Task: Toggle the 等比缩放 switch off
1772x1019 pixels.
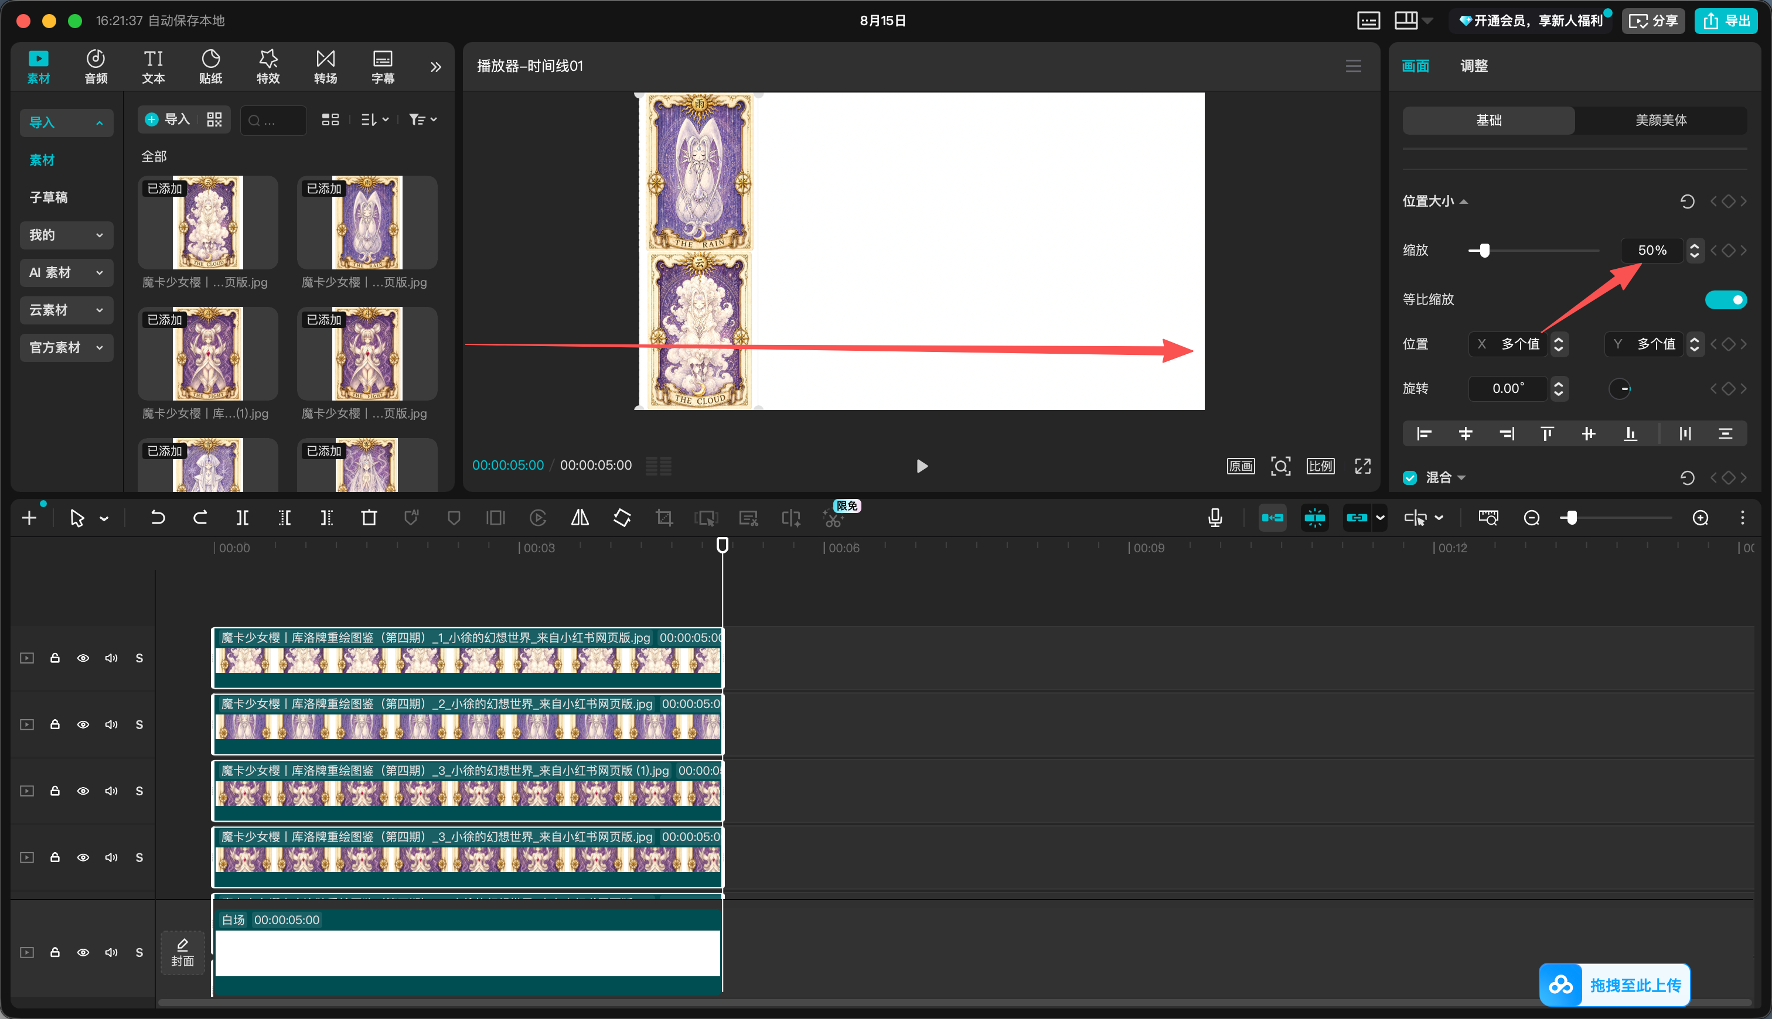Action: [1726, 299]
